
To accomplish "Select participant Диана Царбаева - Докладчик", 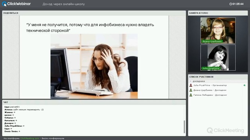I will [x=210, y=90].
